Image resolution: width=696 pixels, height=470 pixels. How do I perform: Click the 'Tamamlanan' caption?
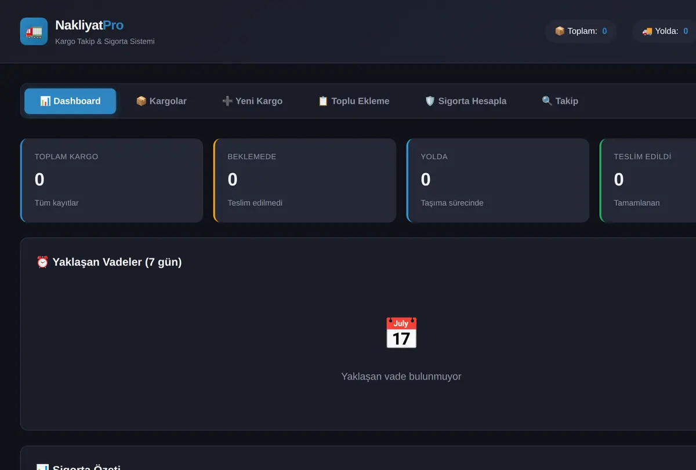[x=637, y=203]
